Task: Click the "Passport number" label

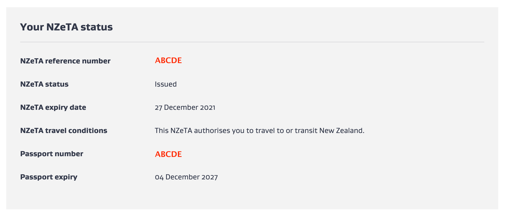Action: 51,154
